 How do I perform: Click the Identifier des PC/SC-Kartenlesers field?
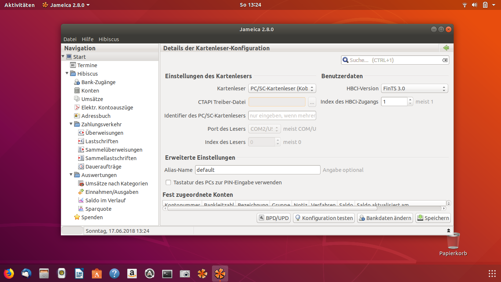[282, 116]
